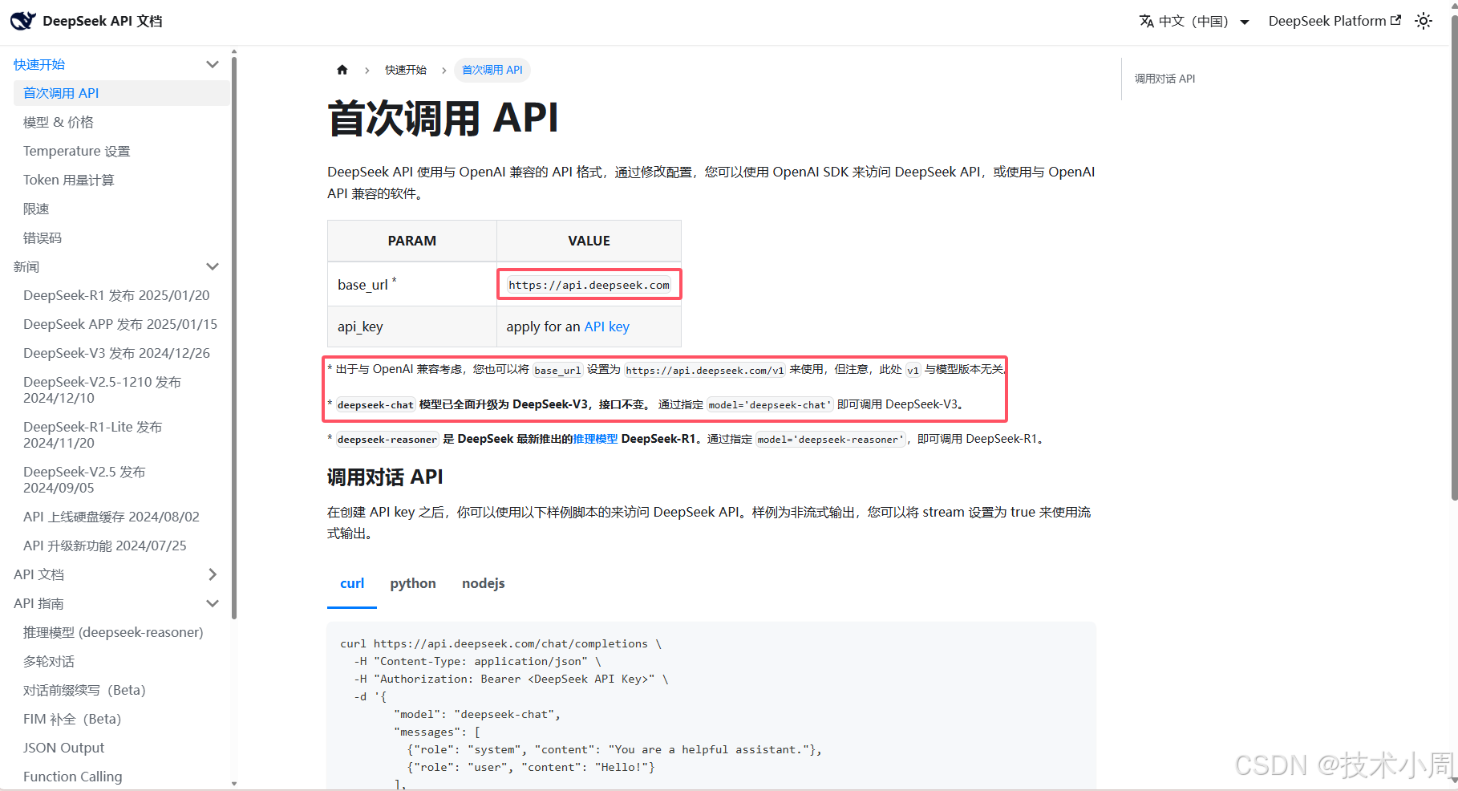Select 首次调用 API in sidebar
The width and height of the screenshot is (1458, 791).
point(122,93)
